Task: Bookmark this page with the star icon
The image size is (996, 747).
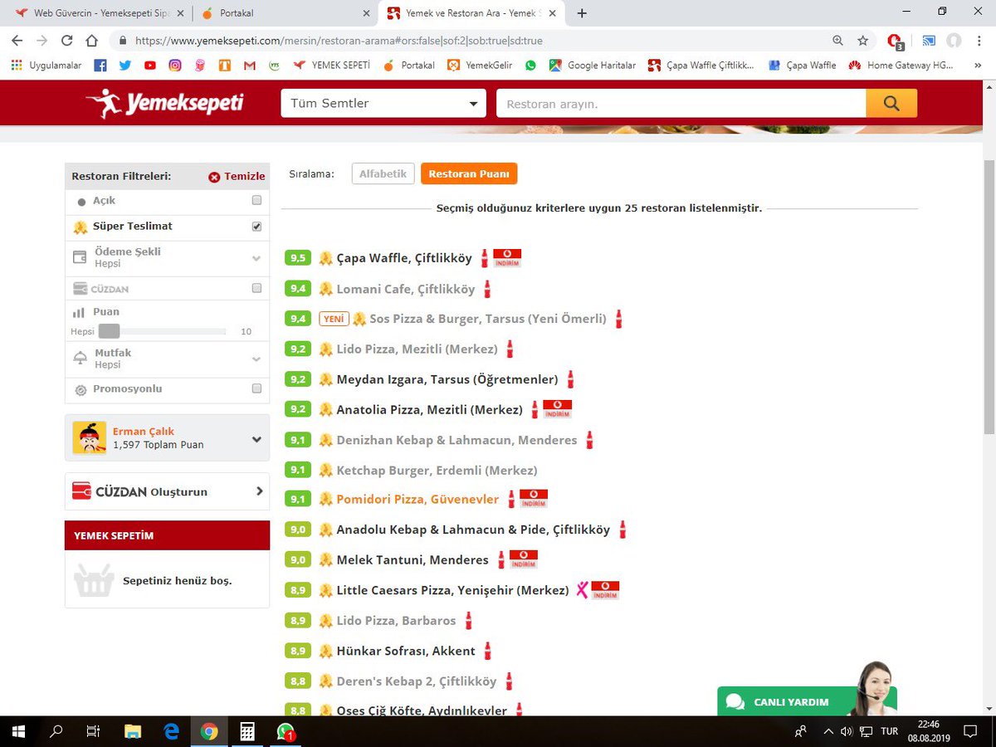Action: [x=863, y=40]
